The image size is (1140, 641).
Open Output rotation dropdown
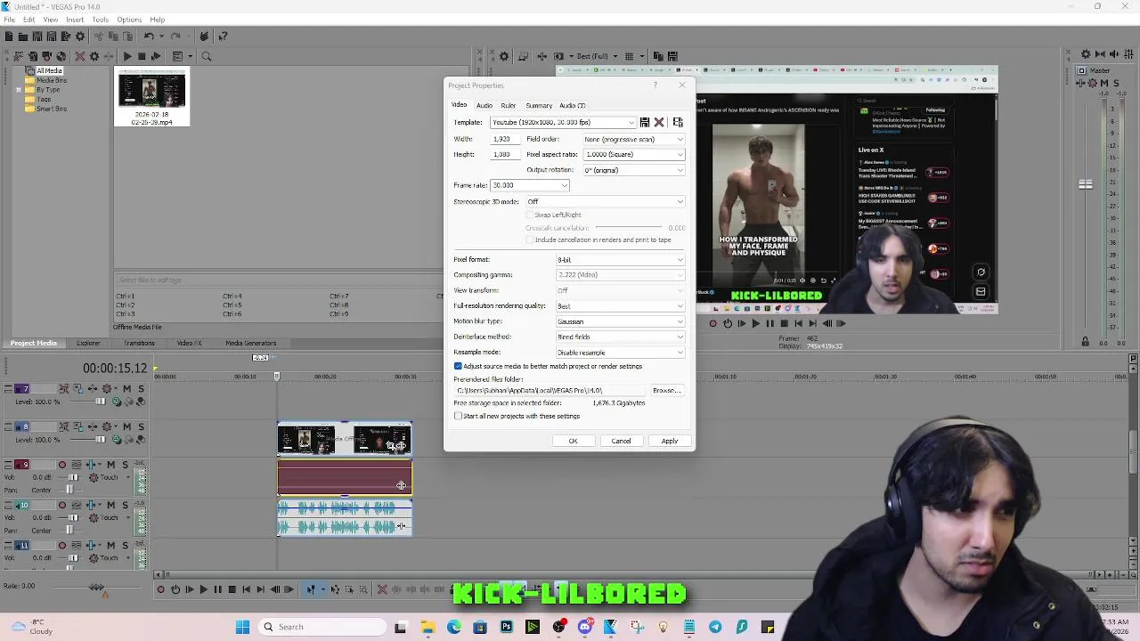[x=680, y=170]
